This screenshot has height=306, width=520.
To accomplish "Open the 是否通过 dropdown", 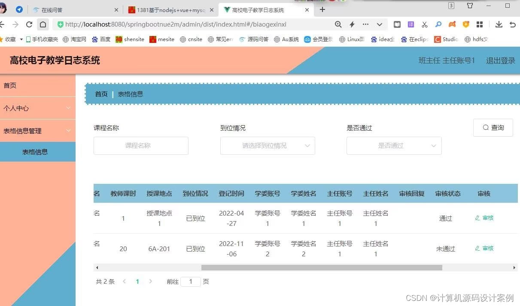I will [x=393, y=146].
